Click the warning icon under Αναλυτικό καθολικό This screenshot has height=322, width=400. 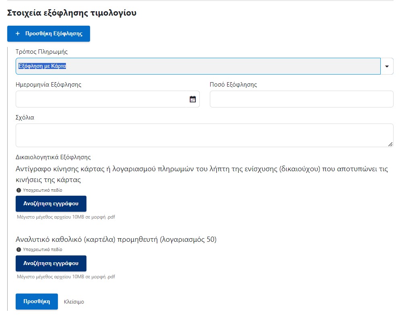(18, 249)
